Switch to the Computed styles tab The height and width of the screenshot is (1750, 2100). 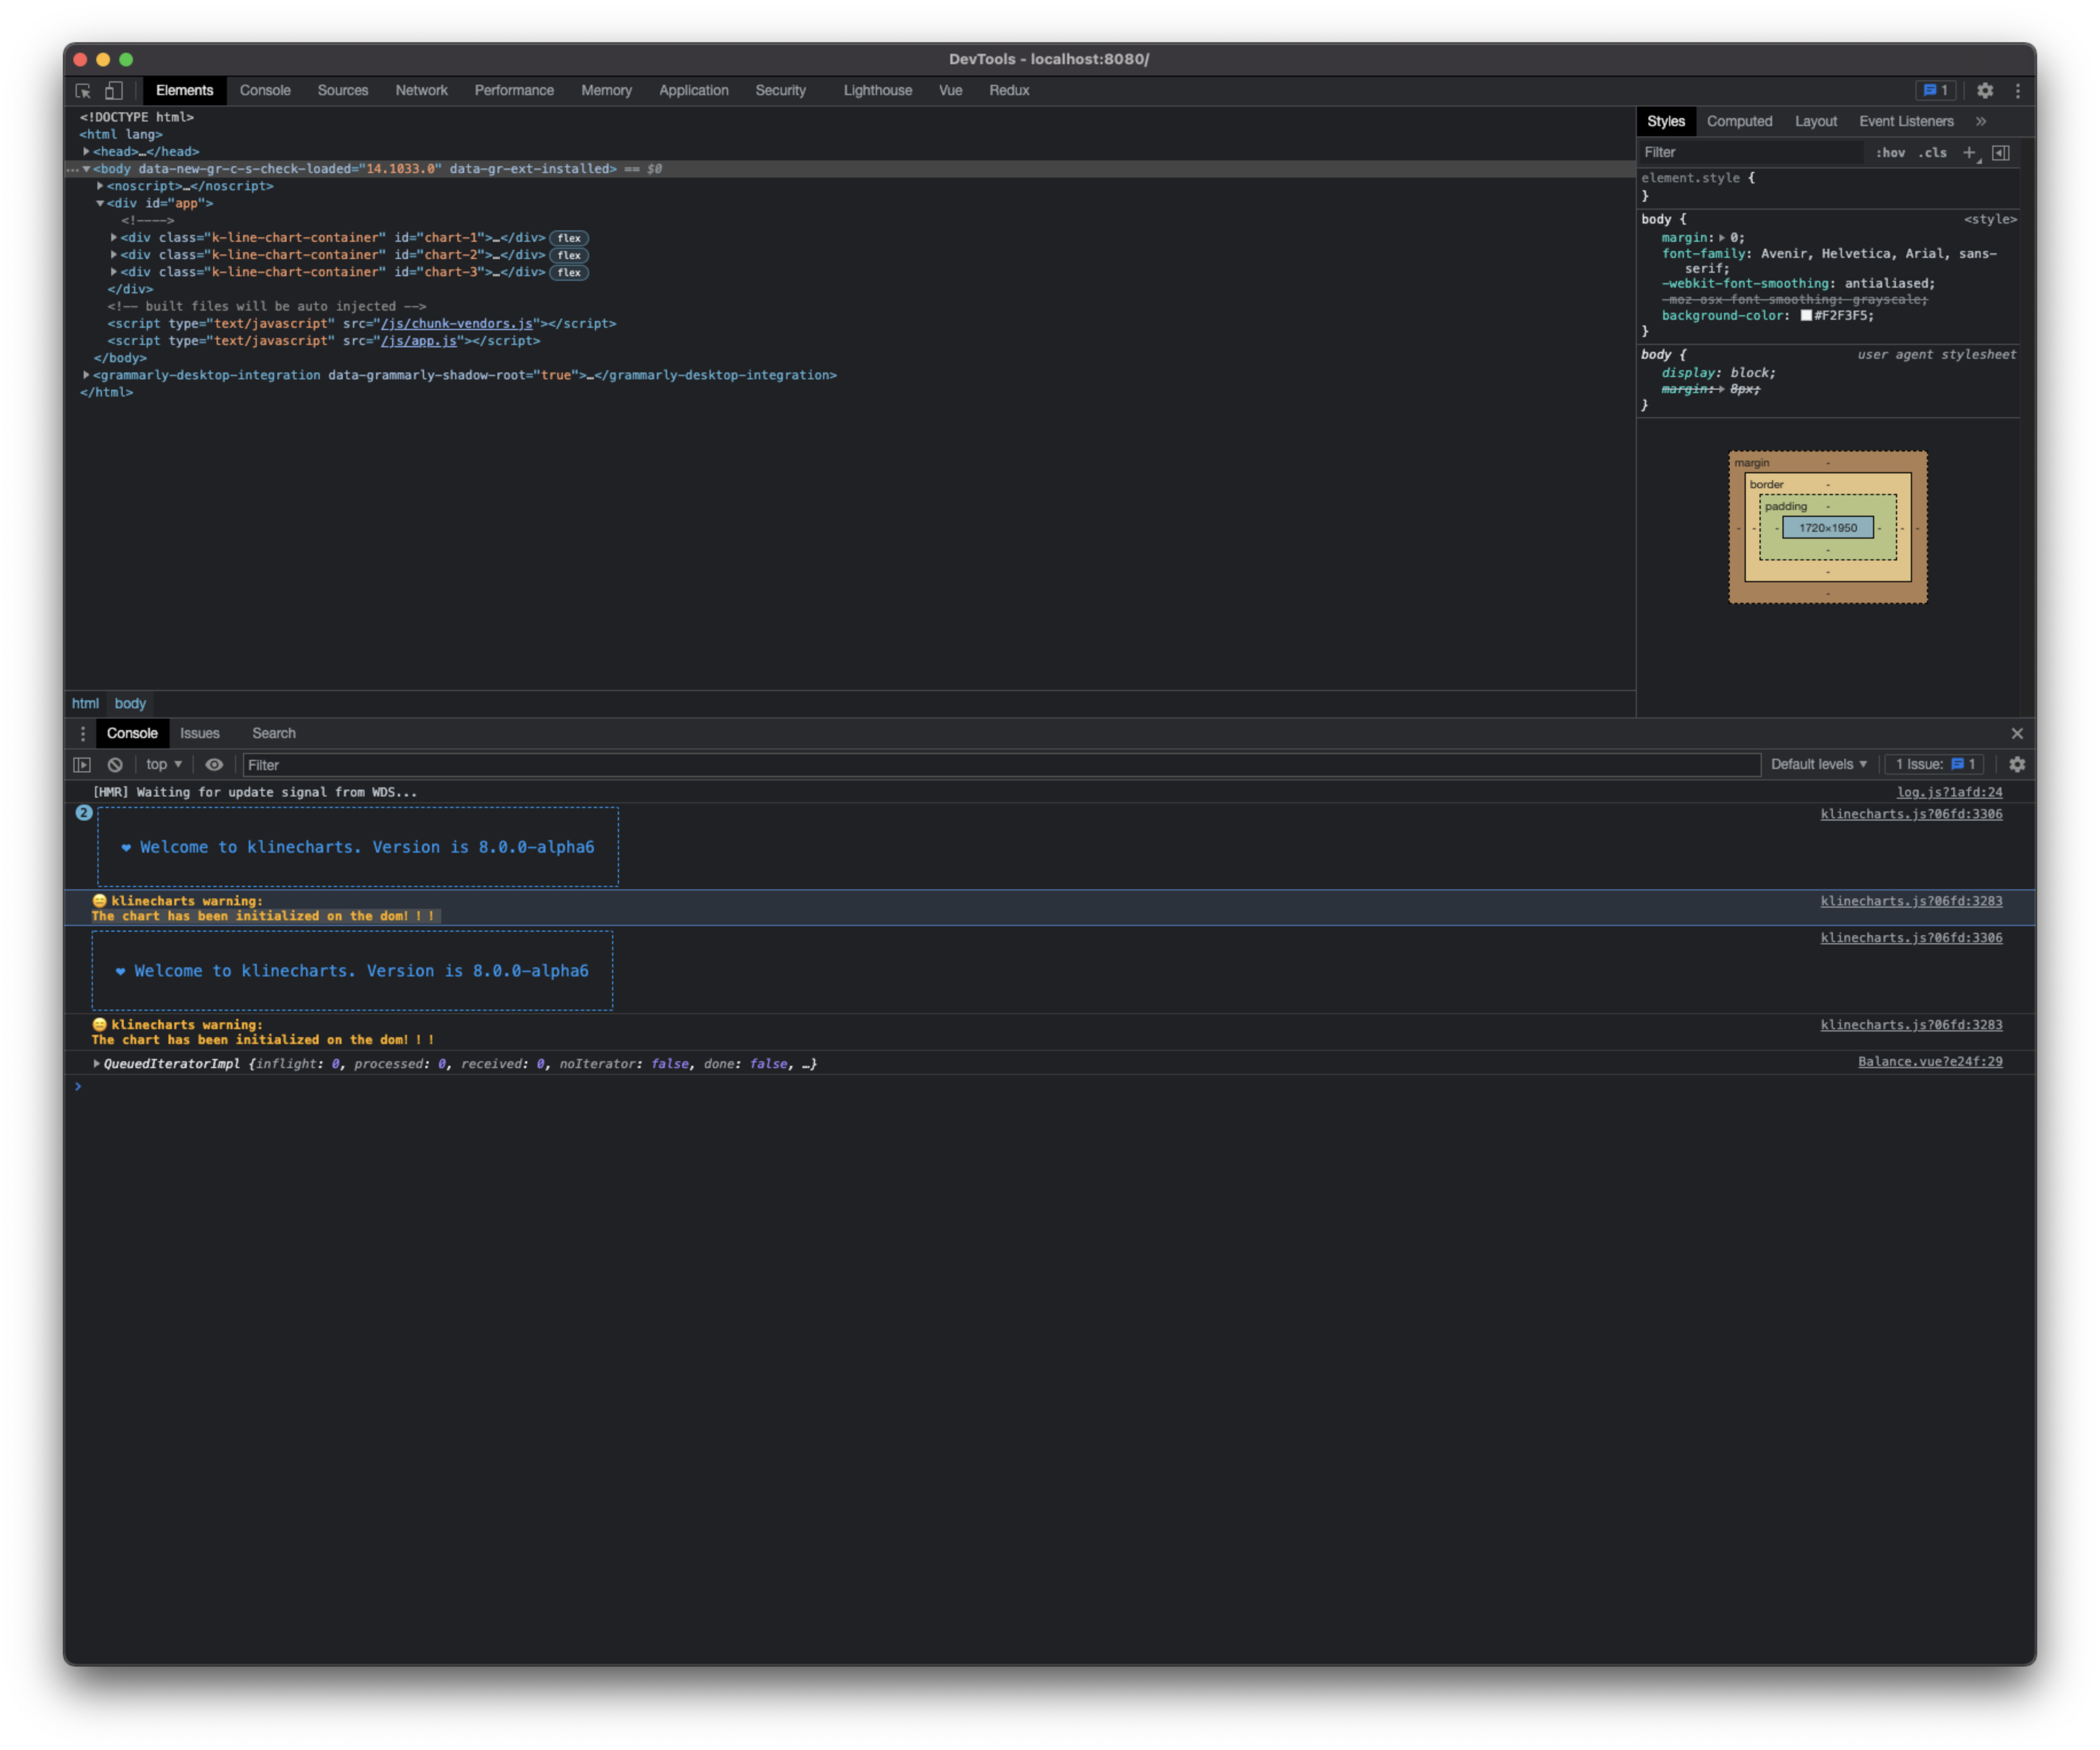coord(1740,121)
